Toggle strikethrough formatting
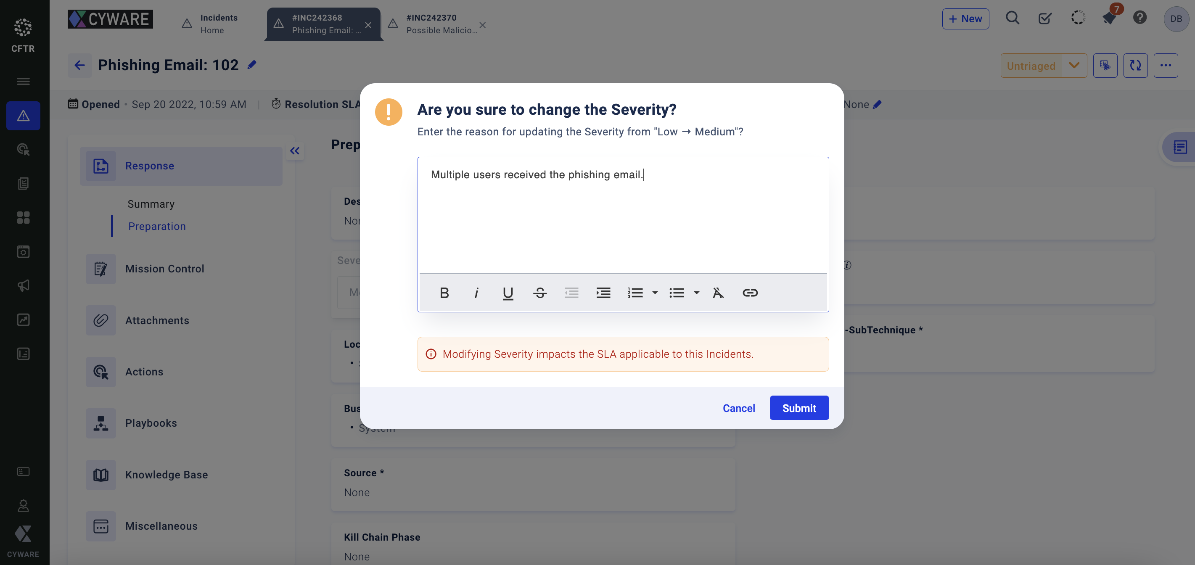The width and height of the screenshot is (1195, 565). 539,293
